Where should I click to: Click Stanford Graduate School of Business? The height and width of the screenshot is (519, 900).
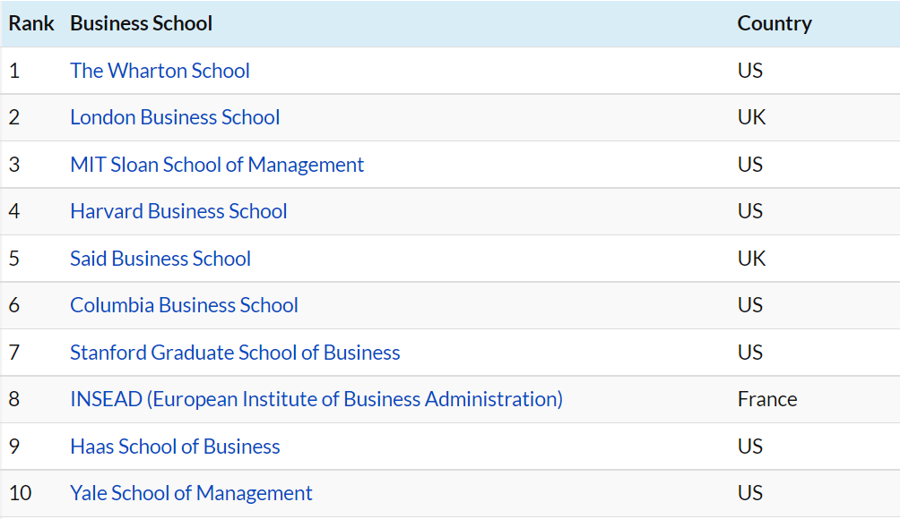(x=235, y=353)
